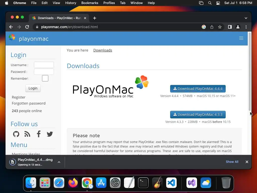The height and width of the screenshot is (193, 257).
Task: Expand the tab search chevron
Action: [x=246, y=18]
